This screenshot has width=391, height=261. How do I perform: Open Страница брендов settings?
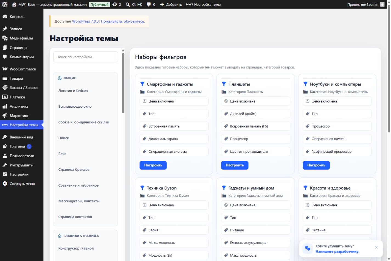[x=74, y=170]
